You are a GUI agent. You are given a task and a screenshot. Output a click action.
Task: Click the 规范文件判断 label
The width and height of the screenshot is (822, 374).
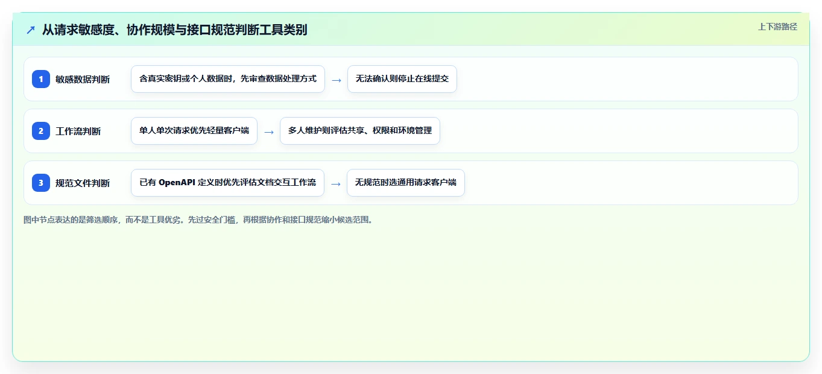point(83,183)
